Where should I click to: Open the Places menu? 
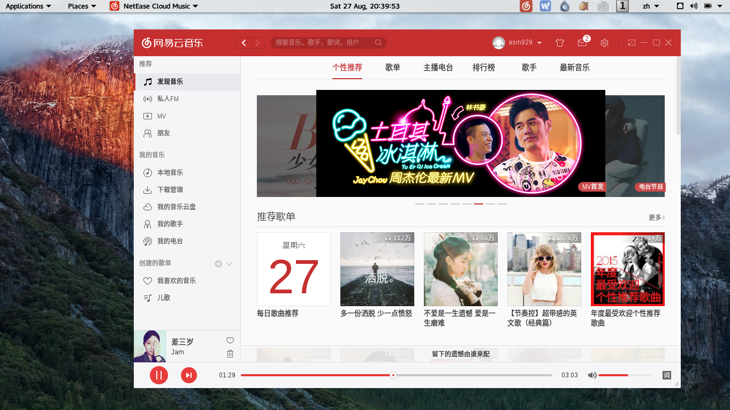82,6
